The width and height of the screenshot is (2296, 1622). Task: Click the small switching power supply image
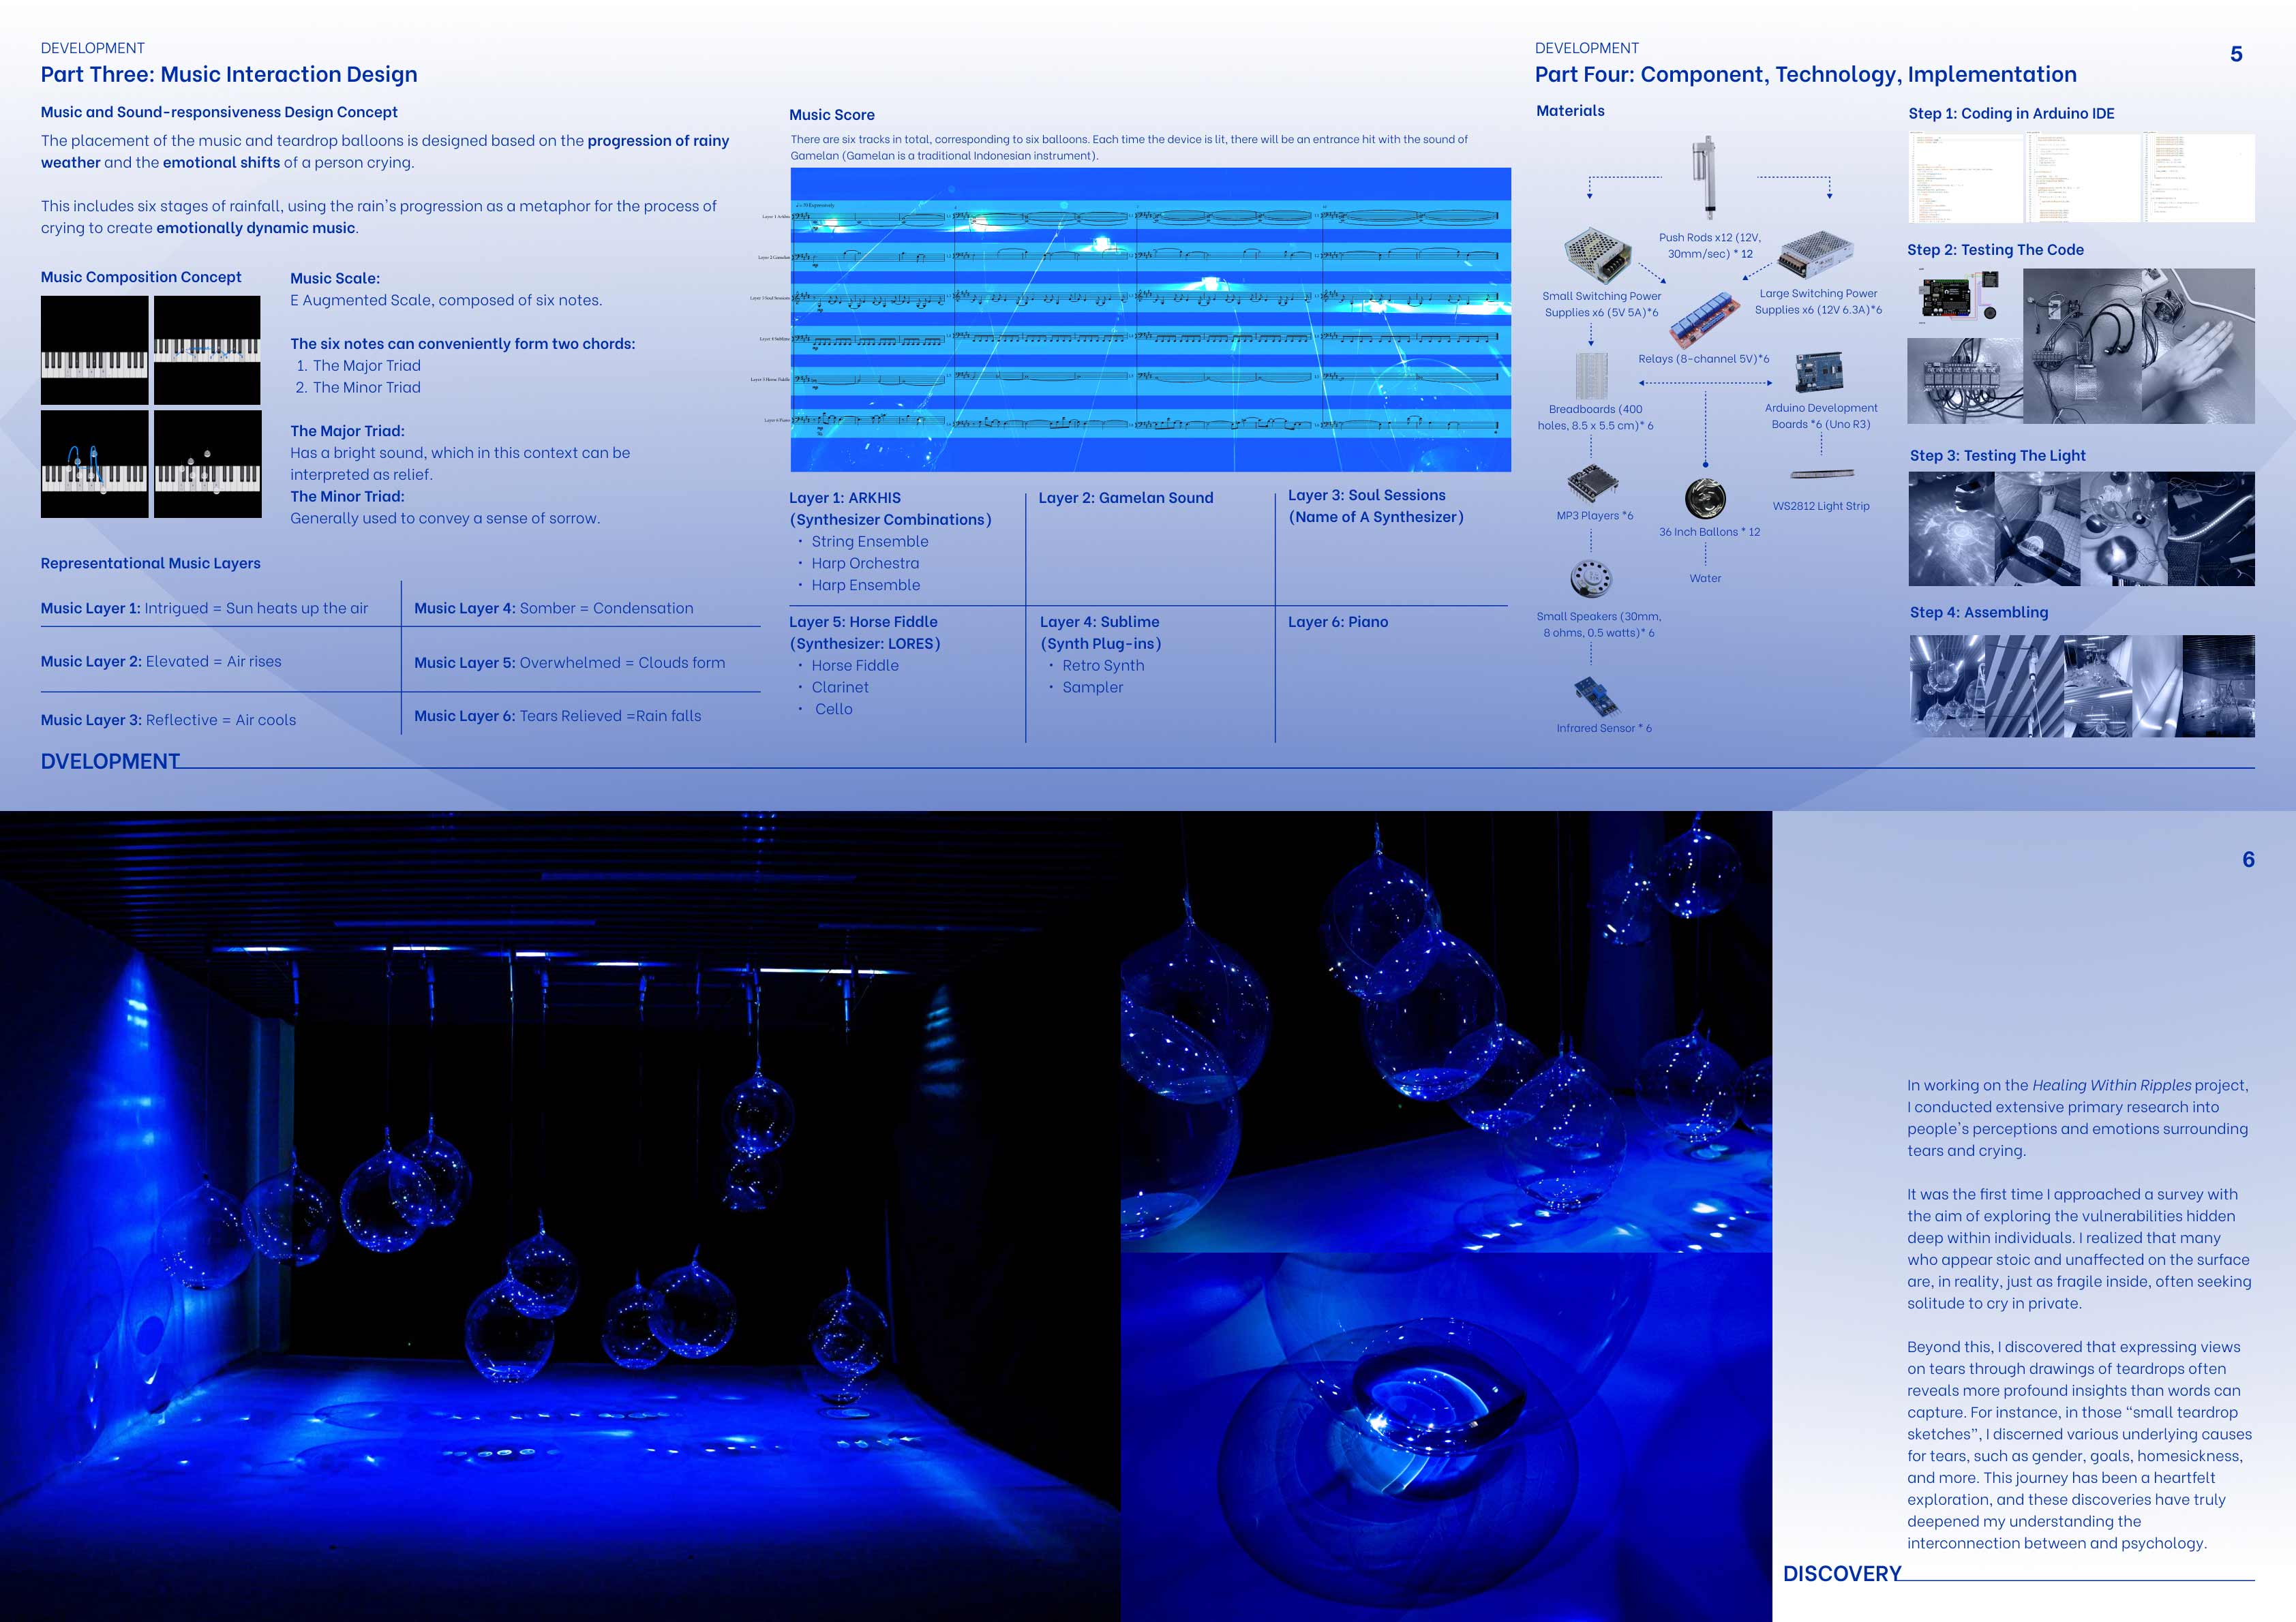point(1598,255)
